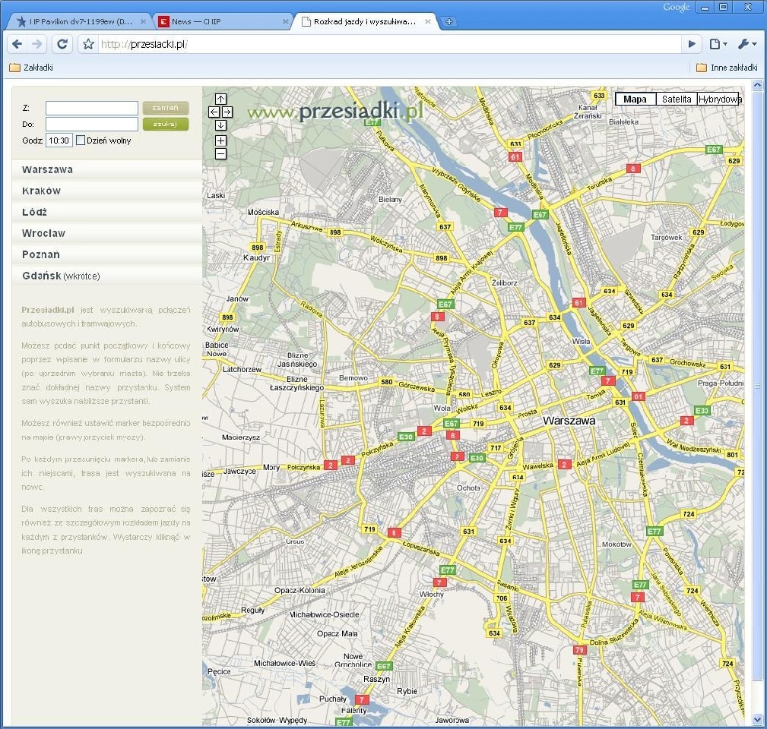Open the 'Inne zakładki' bookmarks folder

point(727,68)
